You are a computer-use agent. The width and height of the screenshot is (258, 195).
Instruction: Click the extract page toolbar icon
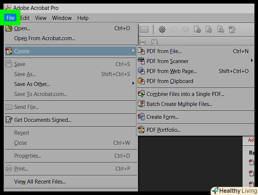tap(220, 30)
